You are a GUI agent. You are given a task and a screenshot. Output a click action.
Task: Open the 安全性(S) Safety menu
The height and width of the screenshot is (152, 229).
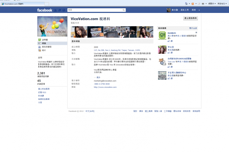click(222, 4)
